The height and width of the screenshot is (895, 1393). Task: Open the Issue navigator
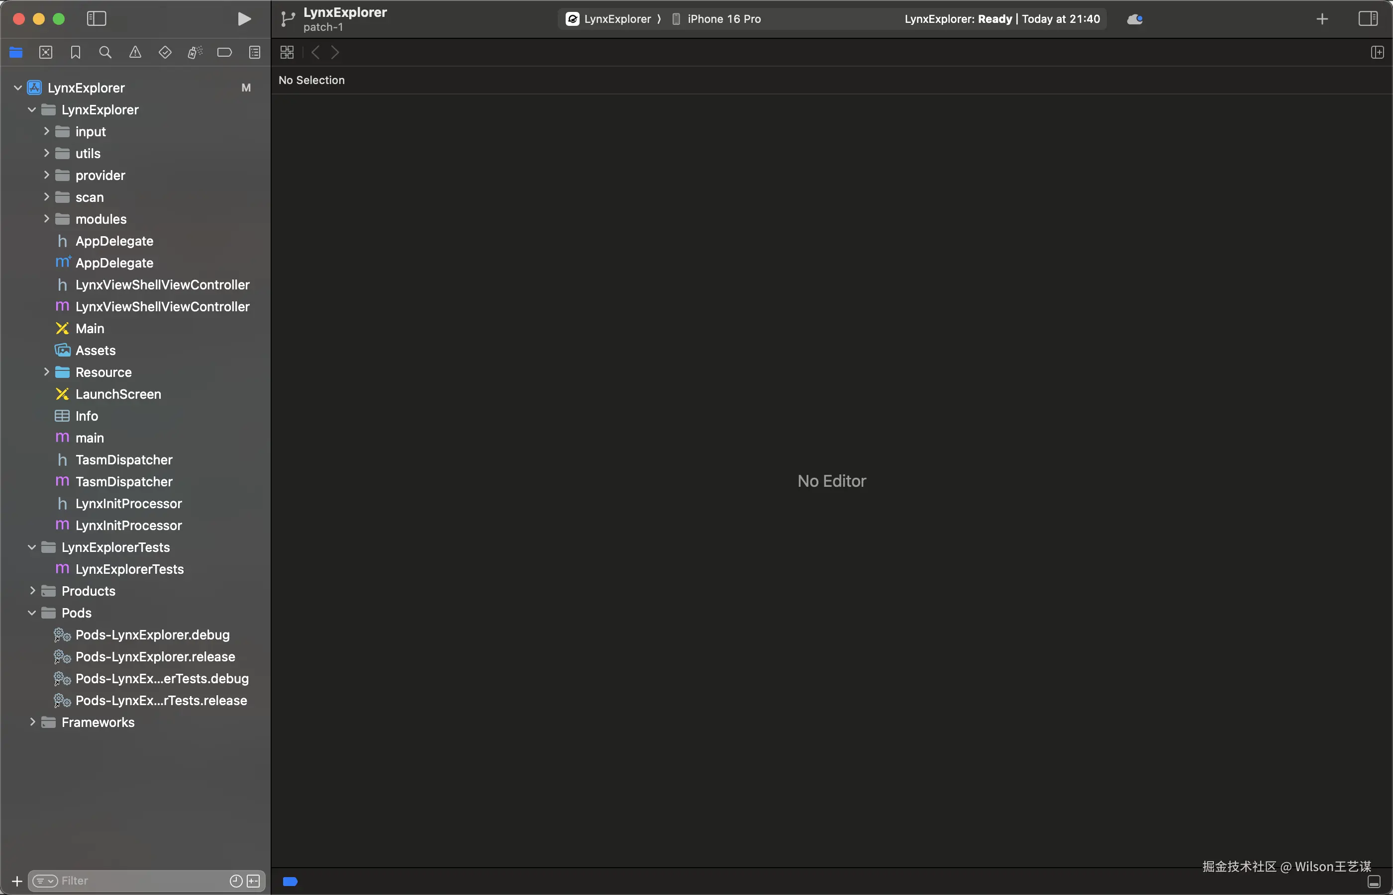[x=135, y=53]
